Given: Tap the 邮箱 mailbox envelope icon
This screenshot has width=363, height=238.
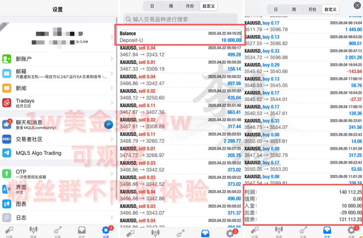Looking at the screenshot, I should point(7,73).
